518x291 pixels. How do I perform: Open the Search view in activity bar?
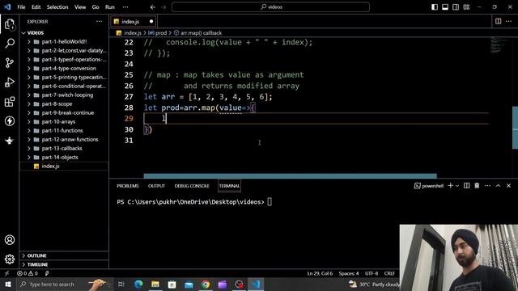point(10,43)
